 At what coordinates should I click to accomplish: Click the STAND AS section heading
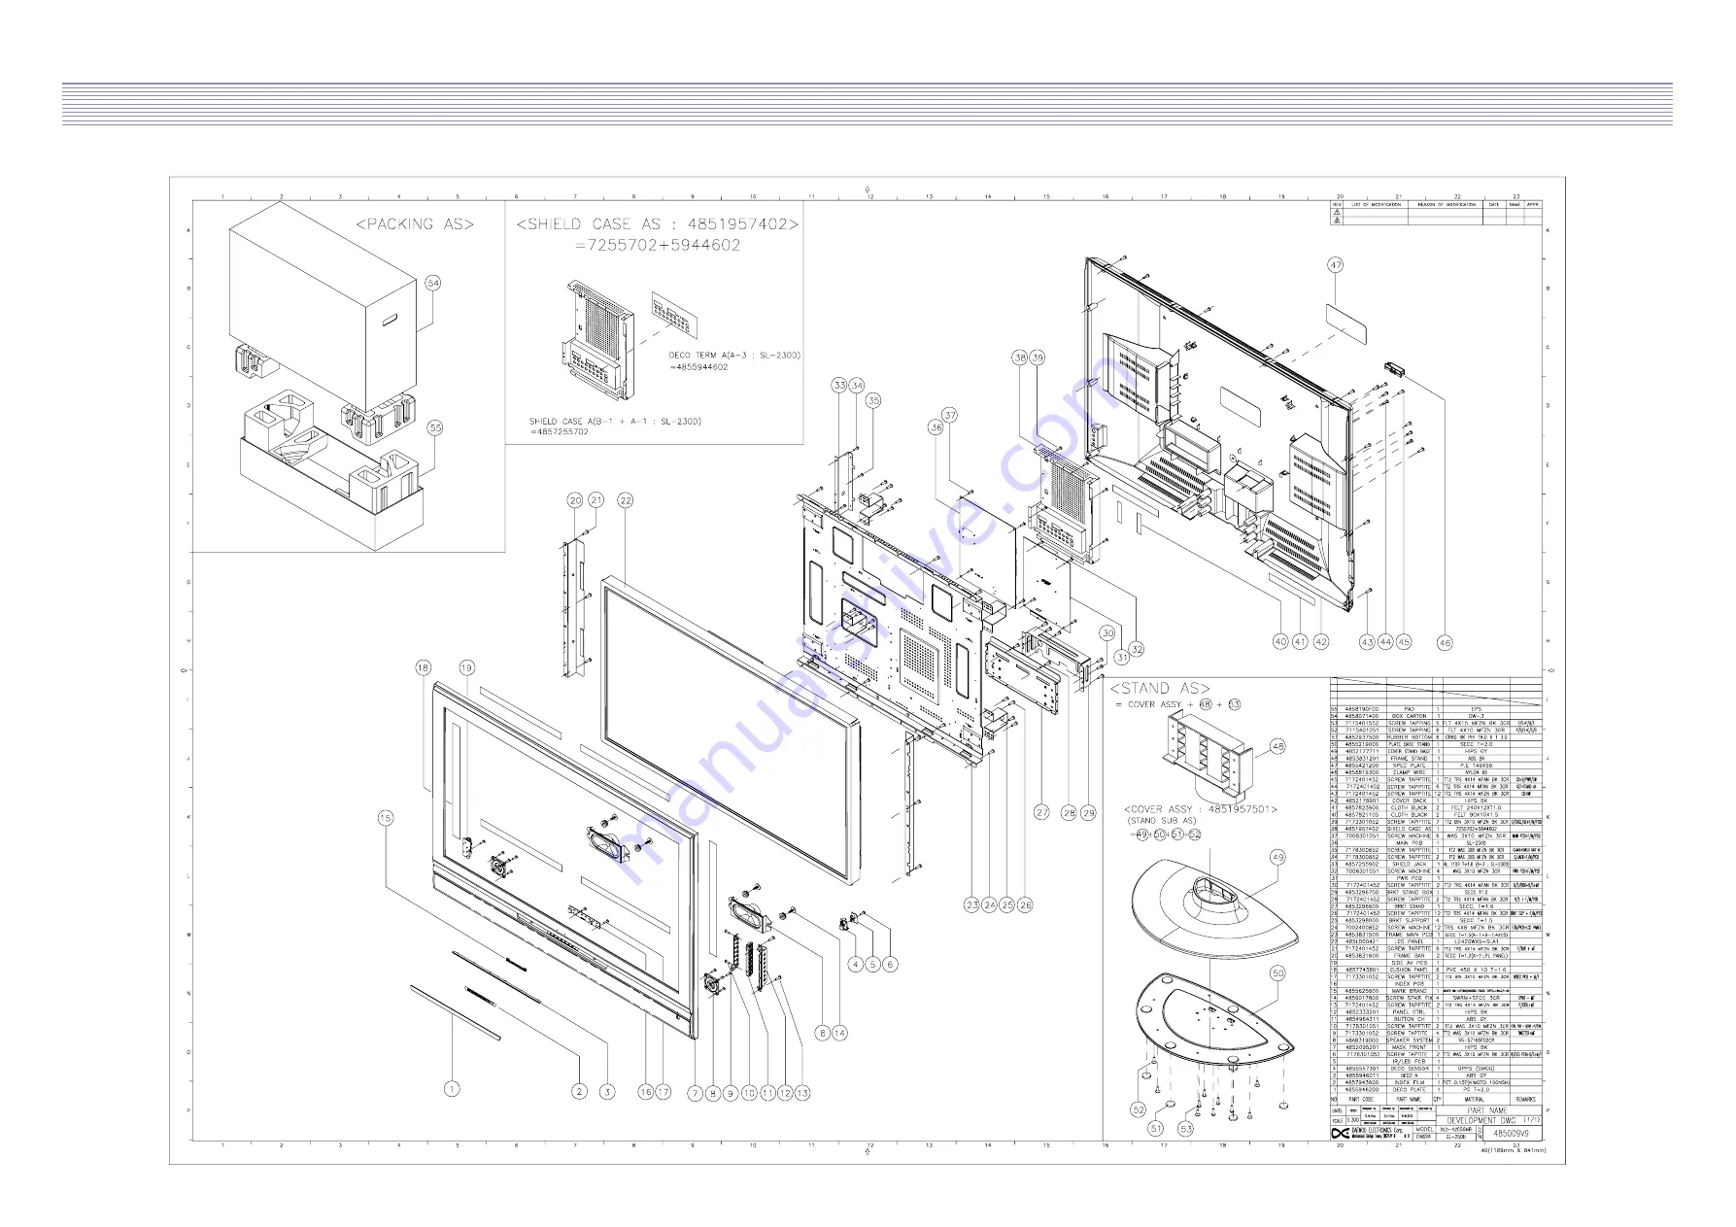(x=1161, y=688)
